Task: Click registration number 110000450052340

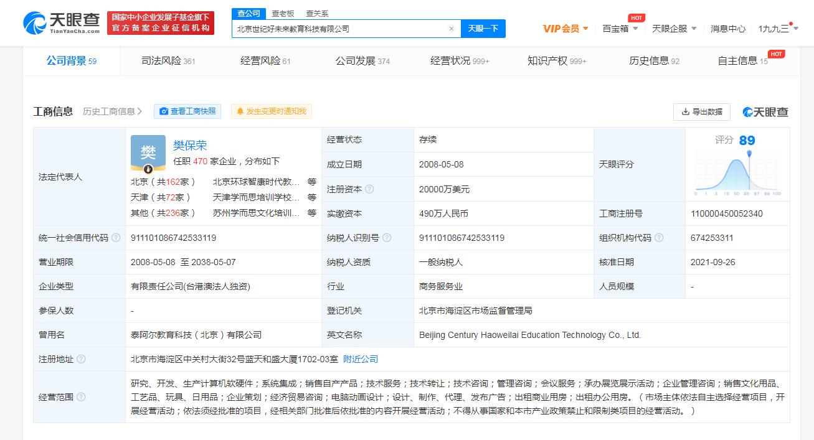Action: tap(727, 213)
